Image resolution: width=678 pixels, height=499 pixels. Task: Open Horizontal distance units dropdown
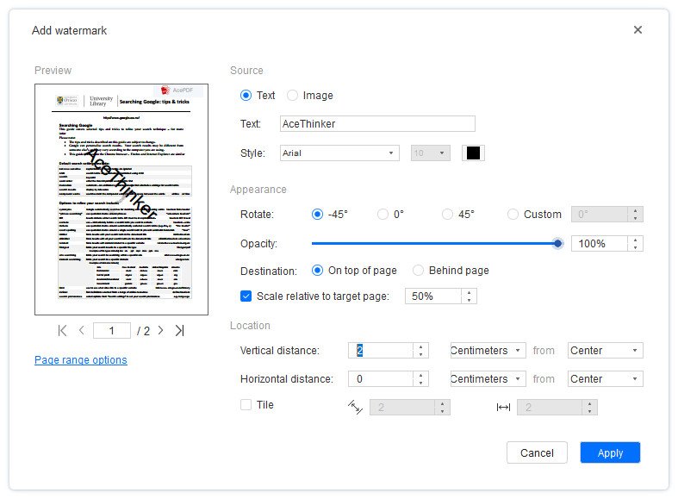488,379
